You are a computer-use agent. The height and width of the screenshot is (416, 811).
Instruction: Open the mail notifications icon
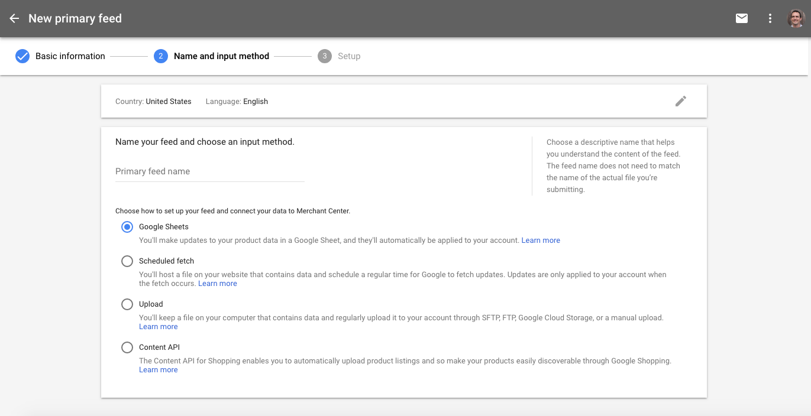coord(741,18)
